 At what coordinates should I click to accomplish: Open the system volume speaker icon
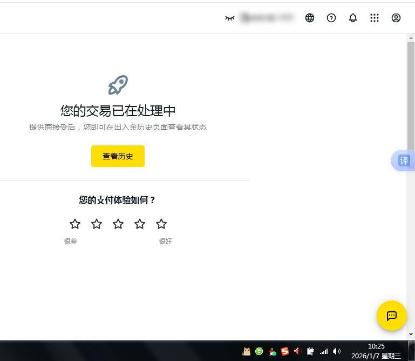(x=337, y=351)
